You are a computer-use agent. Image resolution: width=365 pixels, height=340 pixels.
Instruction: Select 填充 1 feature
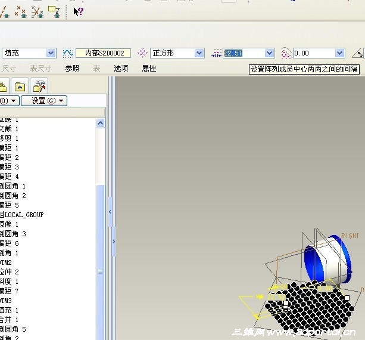[x=10, y=310]
